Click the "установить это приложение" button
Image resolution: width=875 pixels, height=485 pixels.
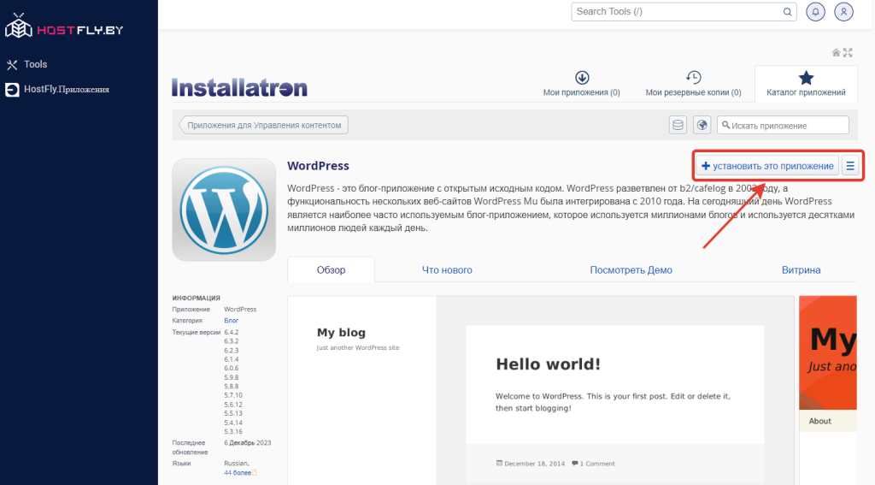point(766,166)
